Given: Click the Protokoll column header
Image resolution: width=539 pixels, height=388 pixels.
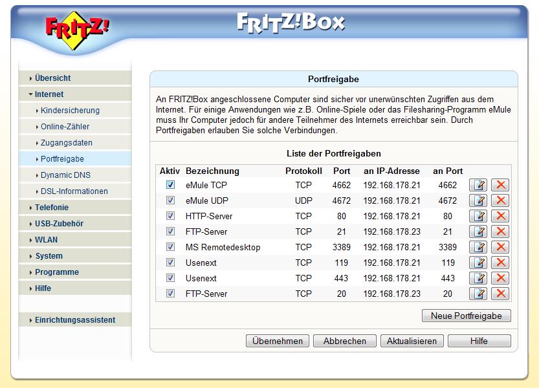Looking at the screenshot, I should [x=303, y=171].
